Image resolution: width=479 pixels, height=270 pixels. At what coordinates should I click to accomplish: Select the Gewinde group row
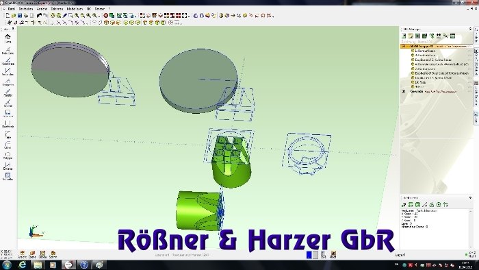tap(437, 91)
